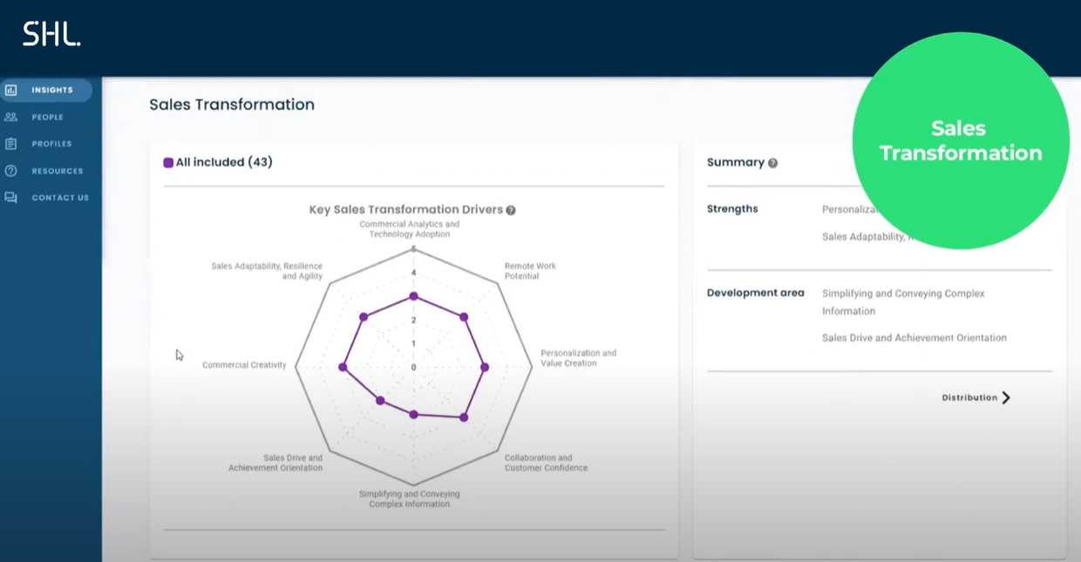Screen dimensions: 1081x562
Task: Click the Sales Transformation page title
Action: click(x=232, y=104)
